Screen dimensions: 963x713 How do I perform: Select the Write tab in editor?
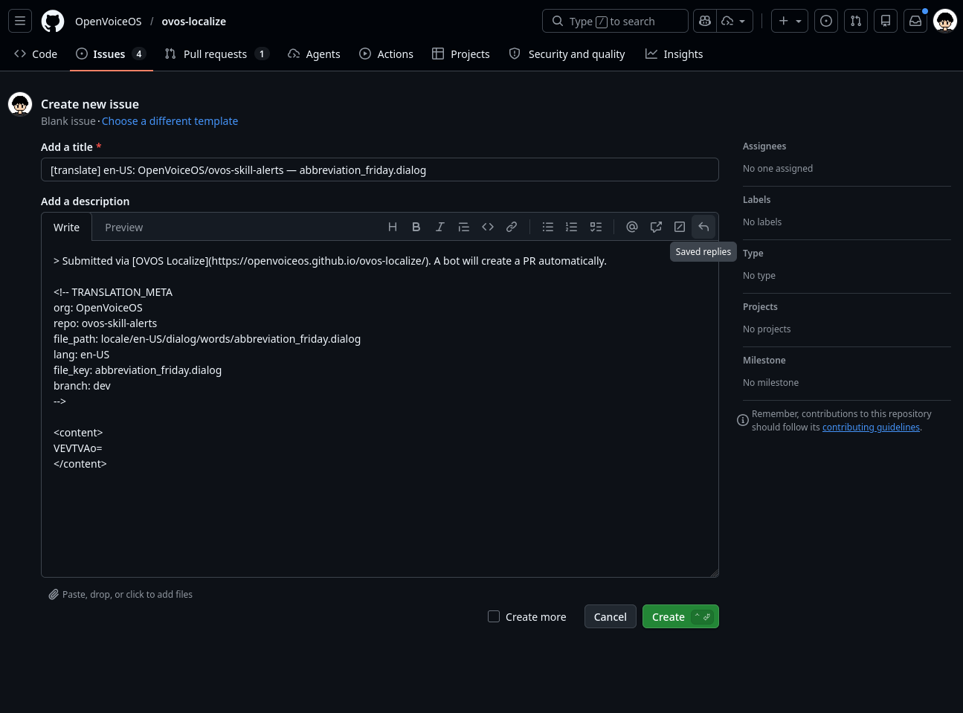(66, 227)
